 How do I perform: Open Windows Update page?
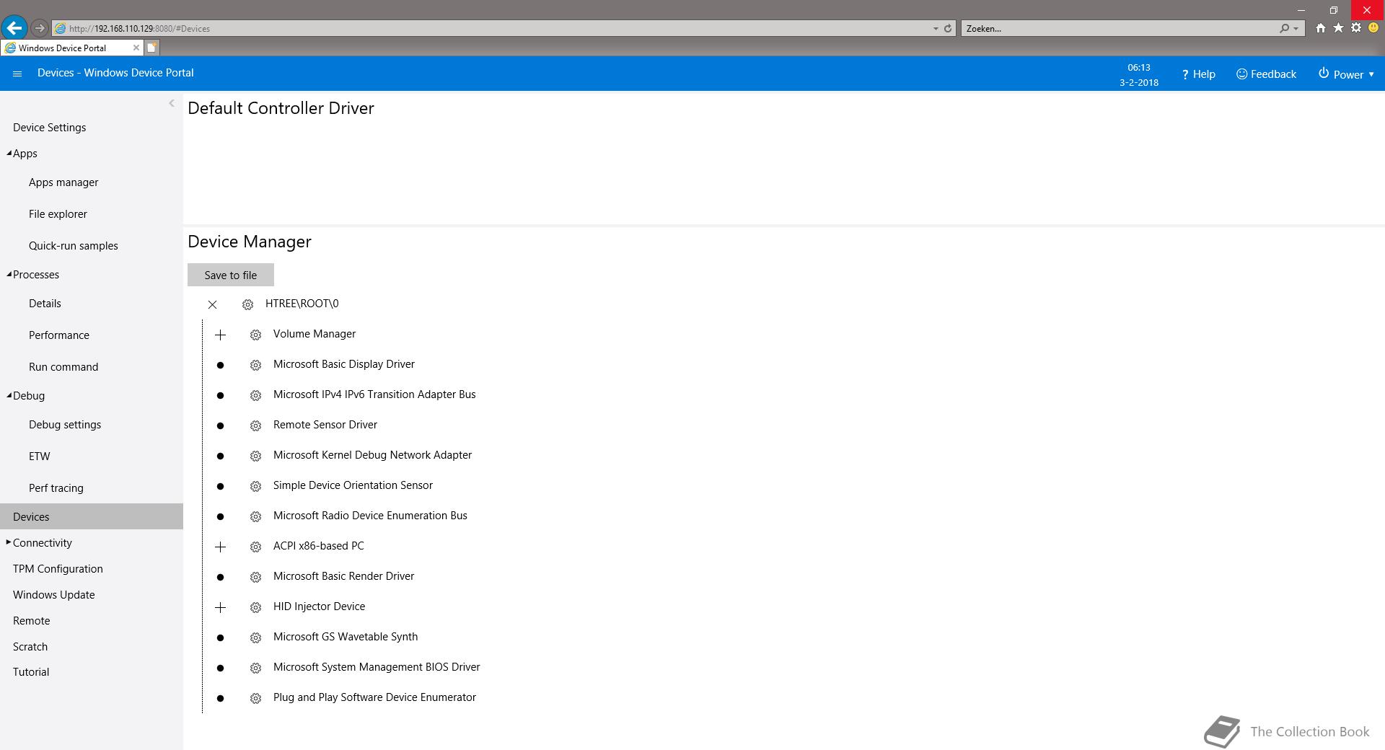(54, 595)
